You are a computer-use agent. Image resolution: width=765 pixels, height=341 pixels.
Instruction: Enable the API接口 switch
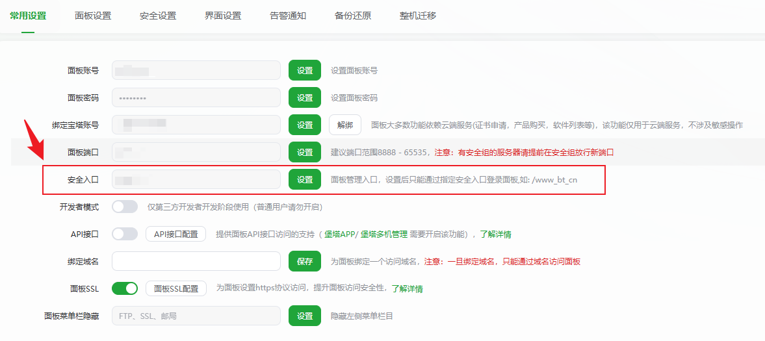[125, 234]
